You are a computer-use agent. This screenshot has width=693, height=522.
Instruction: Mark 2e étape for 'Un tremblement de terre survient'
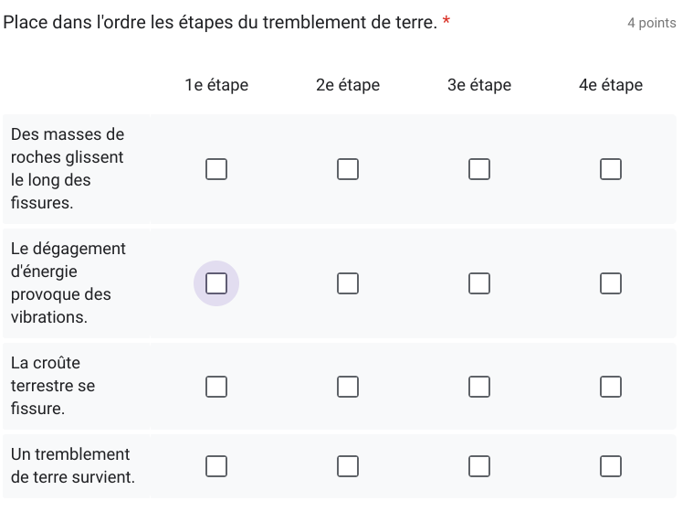[348, 466]
